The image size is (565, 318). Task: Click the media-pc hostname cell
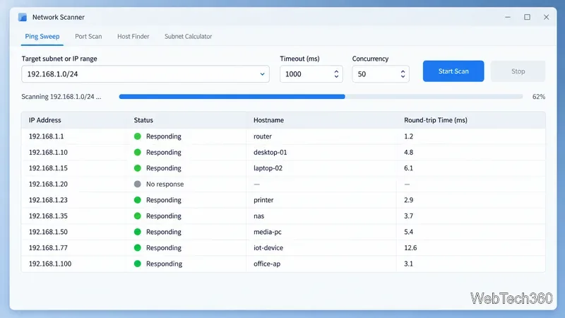click(268, 232)
